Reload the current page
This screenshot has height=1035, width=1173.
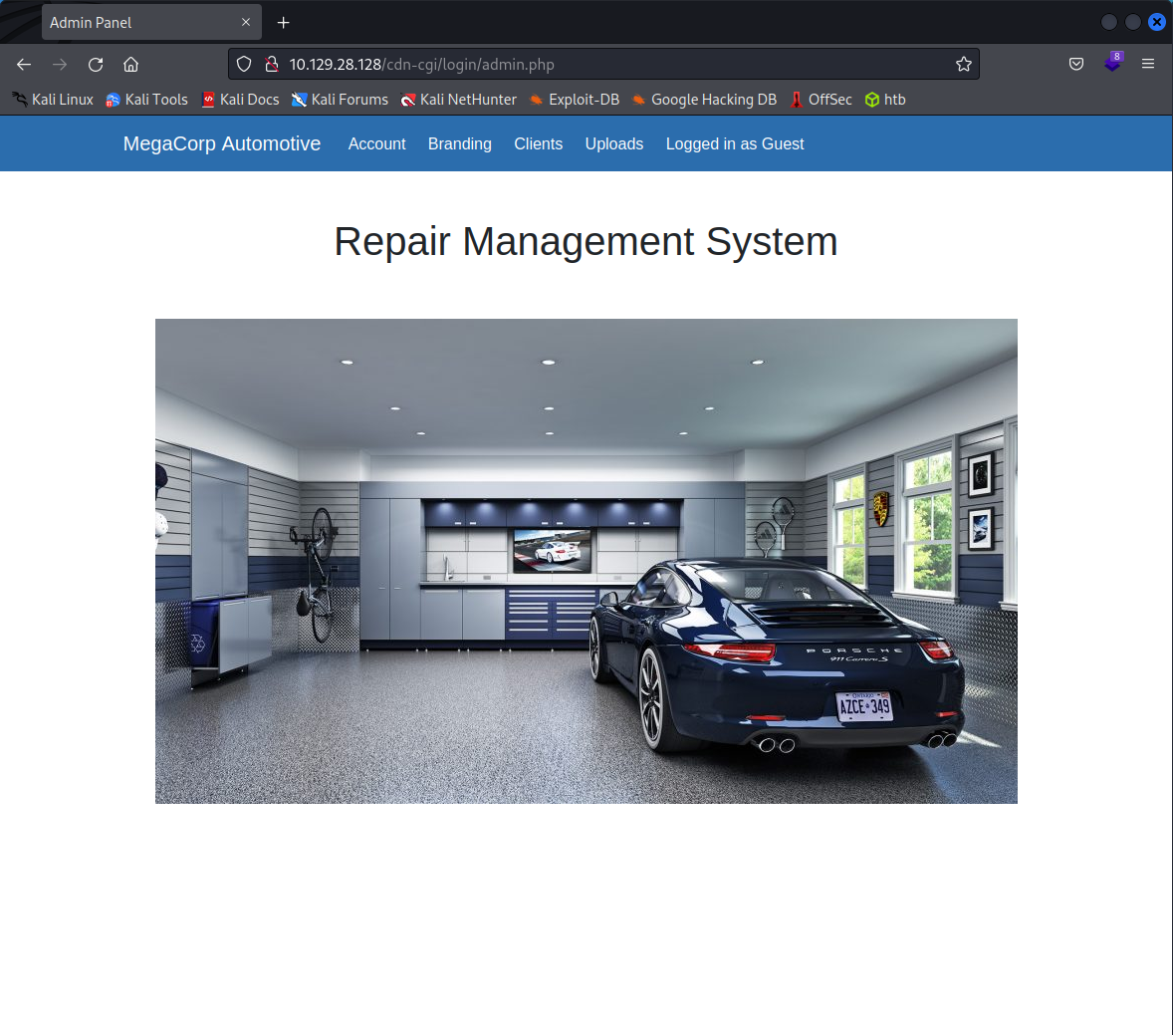pyautogui.click(x=96, y=65)
